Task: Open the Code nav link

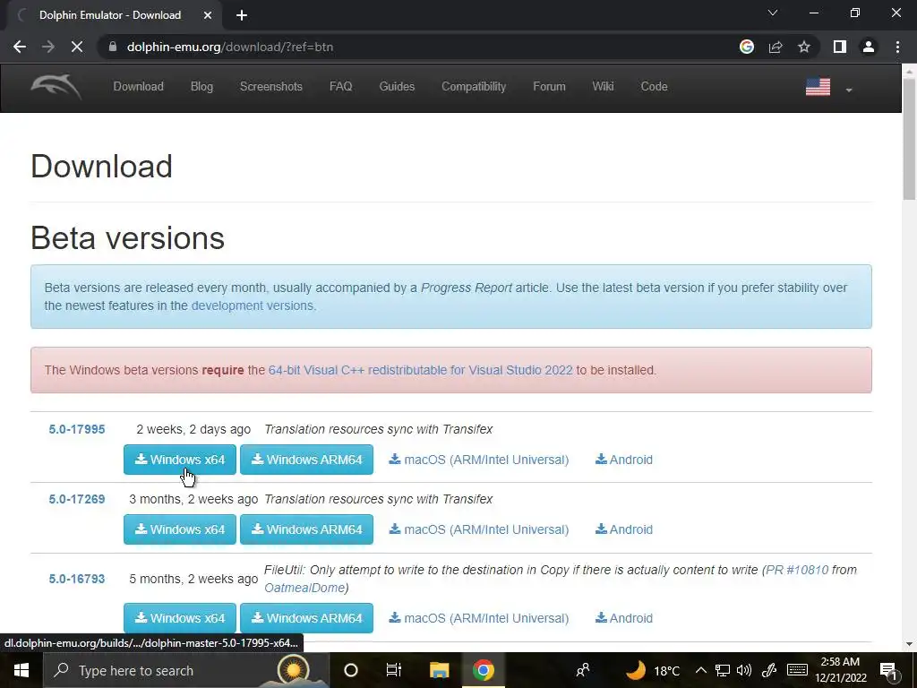Action: 655,87
